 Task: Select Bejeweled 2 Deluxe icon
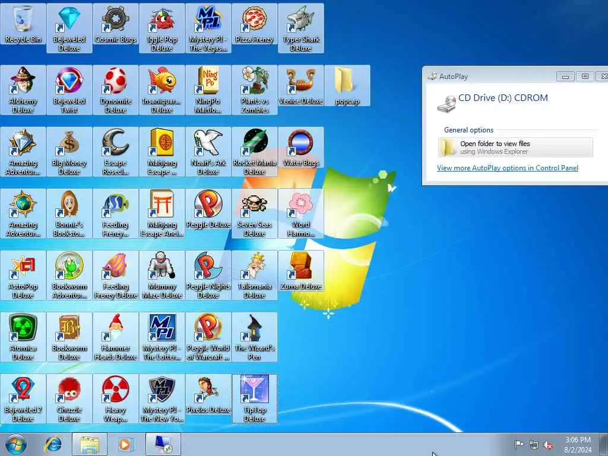click(x=23, y=398)
